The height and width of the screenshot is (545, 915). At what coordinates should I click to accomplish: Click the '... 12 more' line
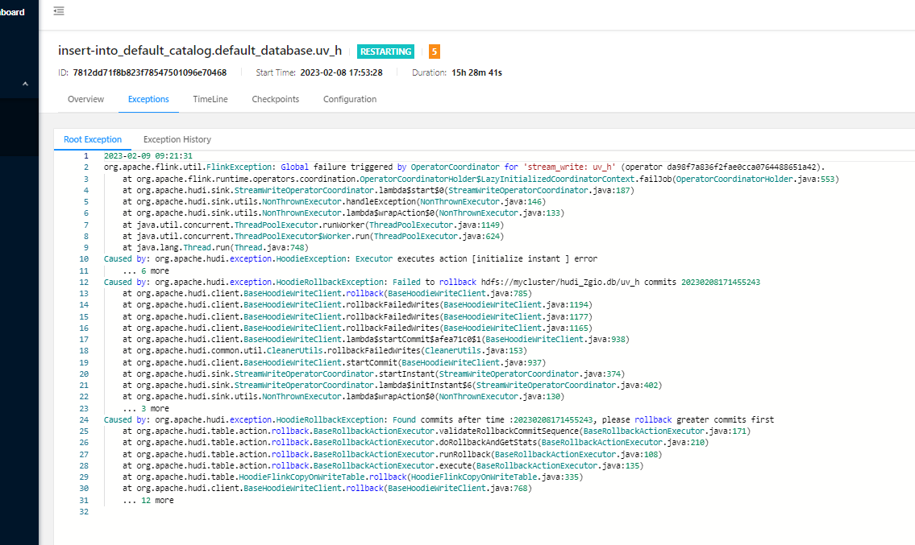(x=148, y=501)
